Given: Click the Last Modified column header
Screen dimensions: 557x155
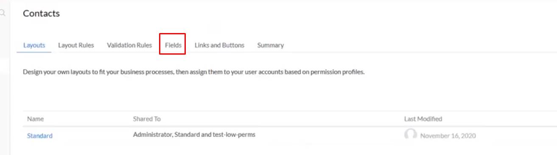Looking at the screenshot, I should pos(423,119).
